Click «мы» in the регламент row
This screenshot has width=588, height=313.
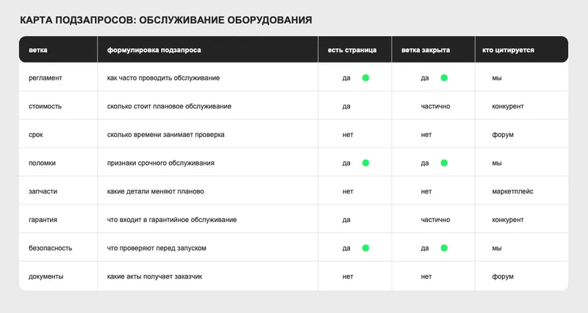pyautogui.click(x=497, y=78)
